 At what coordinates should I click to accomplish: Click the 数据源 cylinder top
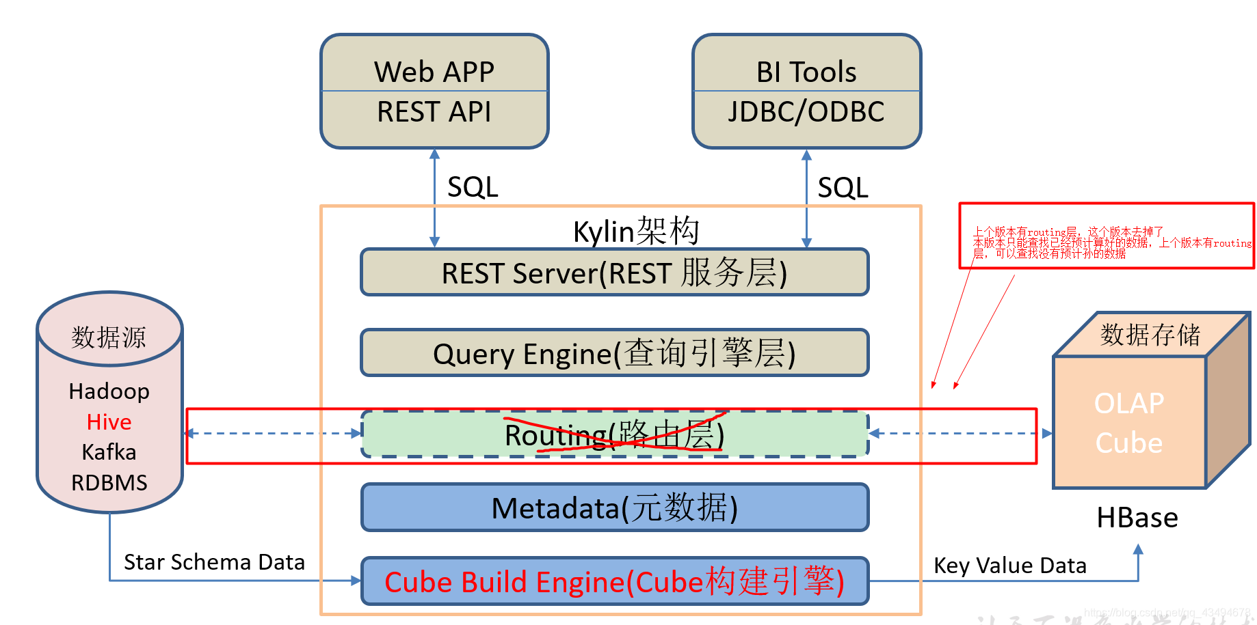click(109, 330)
